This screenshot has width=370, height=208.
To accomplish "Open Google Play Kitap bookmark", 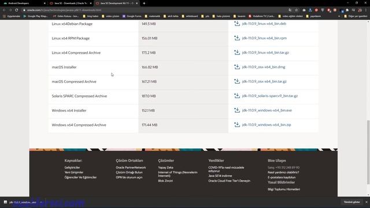I will click(x=36, y=16).
